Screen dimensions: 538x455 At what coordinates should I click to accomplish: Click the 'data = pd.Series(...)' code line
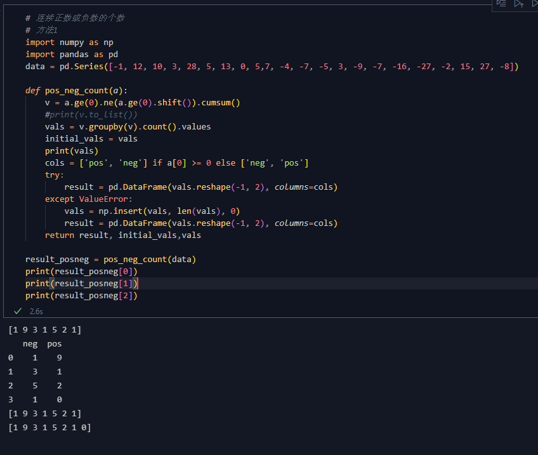tap(272, 66)
